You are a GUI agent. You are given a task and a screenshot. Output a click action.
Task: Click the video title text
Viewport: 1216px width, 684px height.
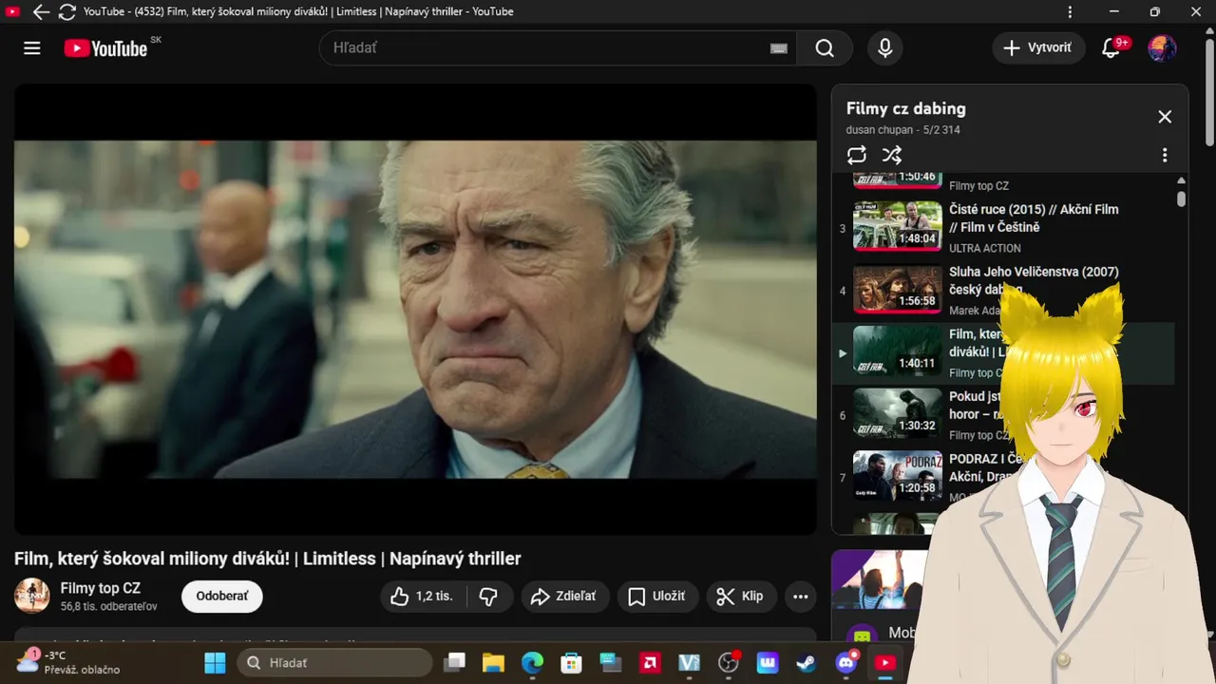pos(267,559)
